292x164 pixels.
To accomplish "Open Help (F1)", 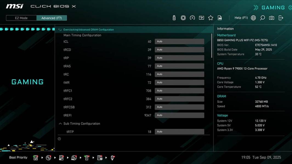I will click(241, 17).
